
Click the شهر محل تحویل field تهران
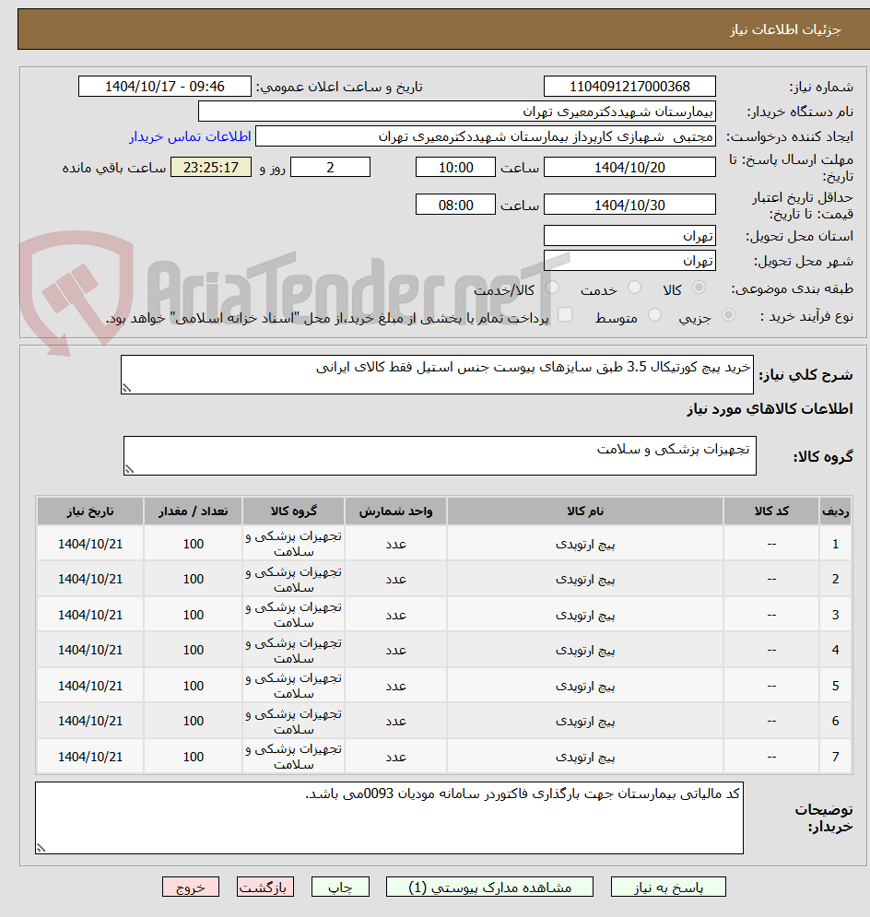click(629, 260)
